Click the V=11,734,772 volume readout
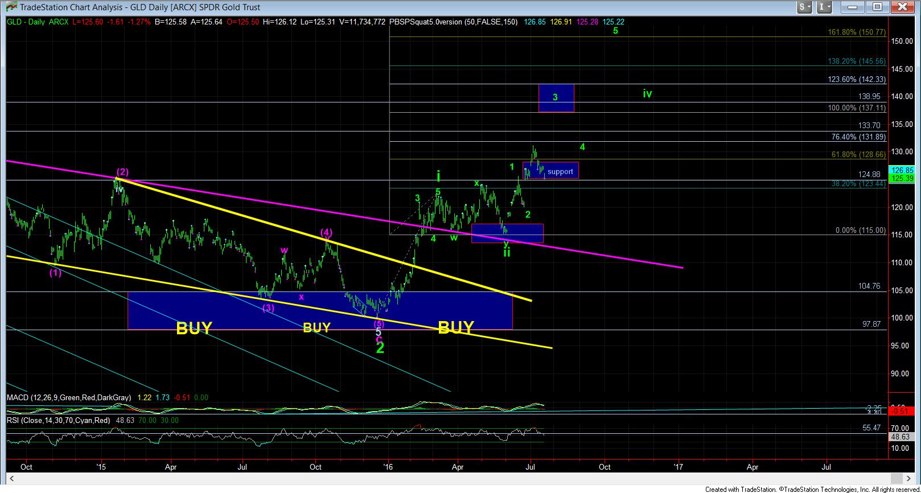Viewport: 921px width, 493px height. point(362,22)
